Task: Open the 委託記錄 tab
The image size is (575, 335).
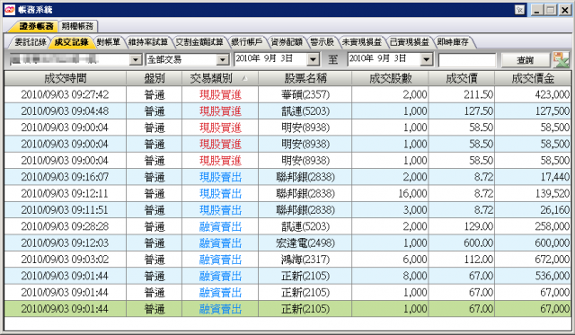Action: (30, 42)
